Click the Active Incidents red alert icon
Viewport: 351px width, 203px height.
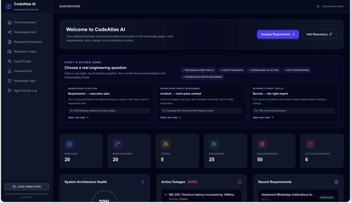click(310, 144)
